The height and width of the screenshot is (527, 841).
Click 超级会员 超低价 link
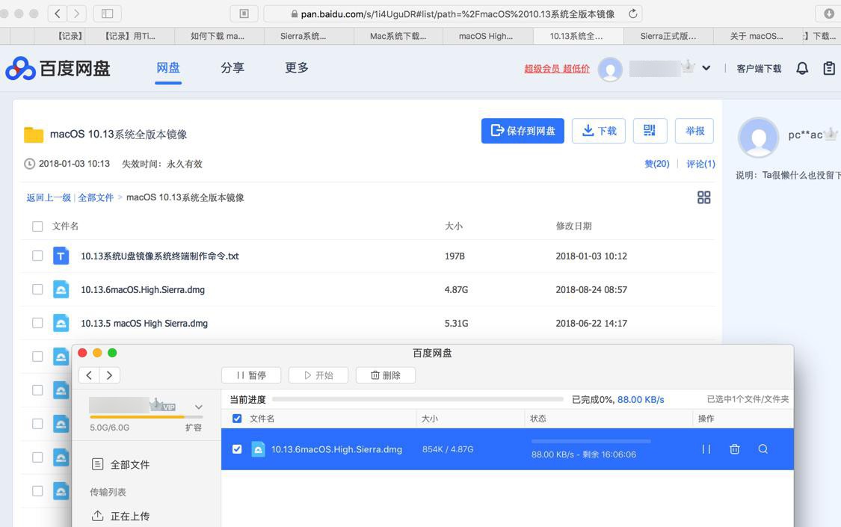coord(557,69)
